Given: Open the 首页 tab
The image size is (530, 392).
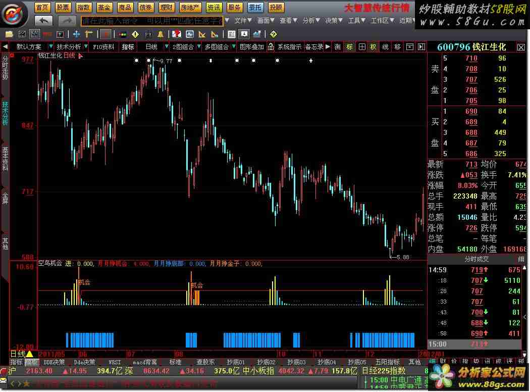Looking at the screenshot, I should pos(42,8).
